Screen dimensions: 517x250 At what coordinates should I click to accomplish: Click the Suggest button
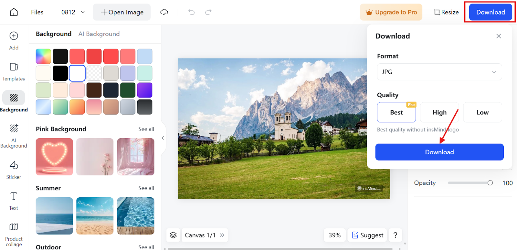tap(368, 235)
